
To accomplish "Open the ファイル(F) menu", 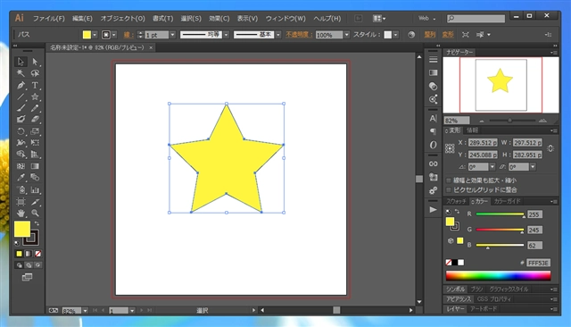I will pyautogui.click(x=49, y=18).
